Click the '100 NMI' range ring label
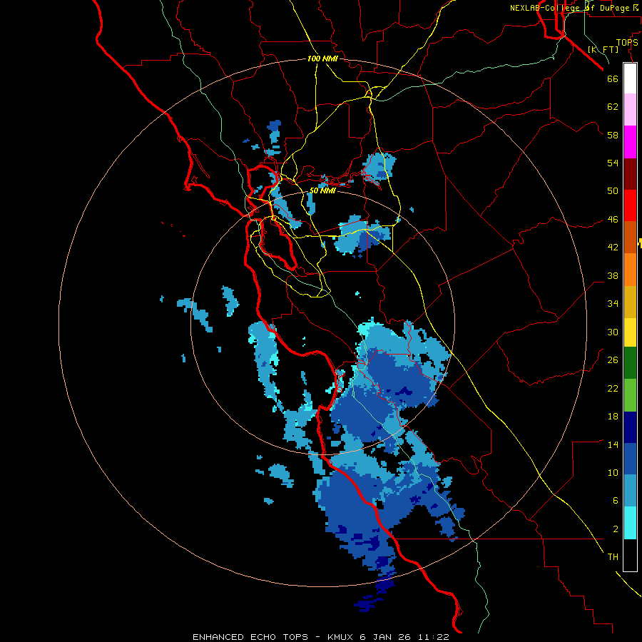Image resolution: width=642 pixels, height=642 pixels. [322, 59]
